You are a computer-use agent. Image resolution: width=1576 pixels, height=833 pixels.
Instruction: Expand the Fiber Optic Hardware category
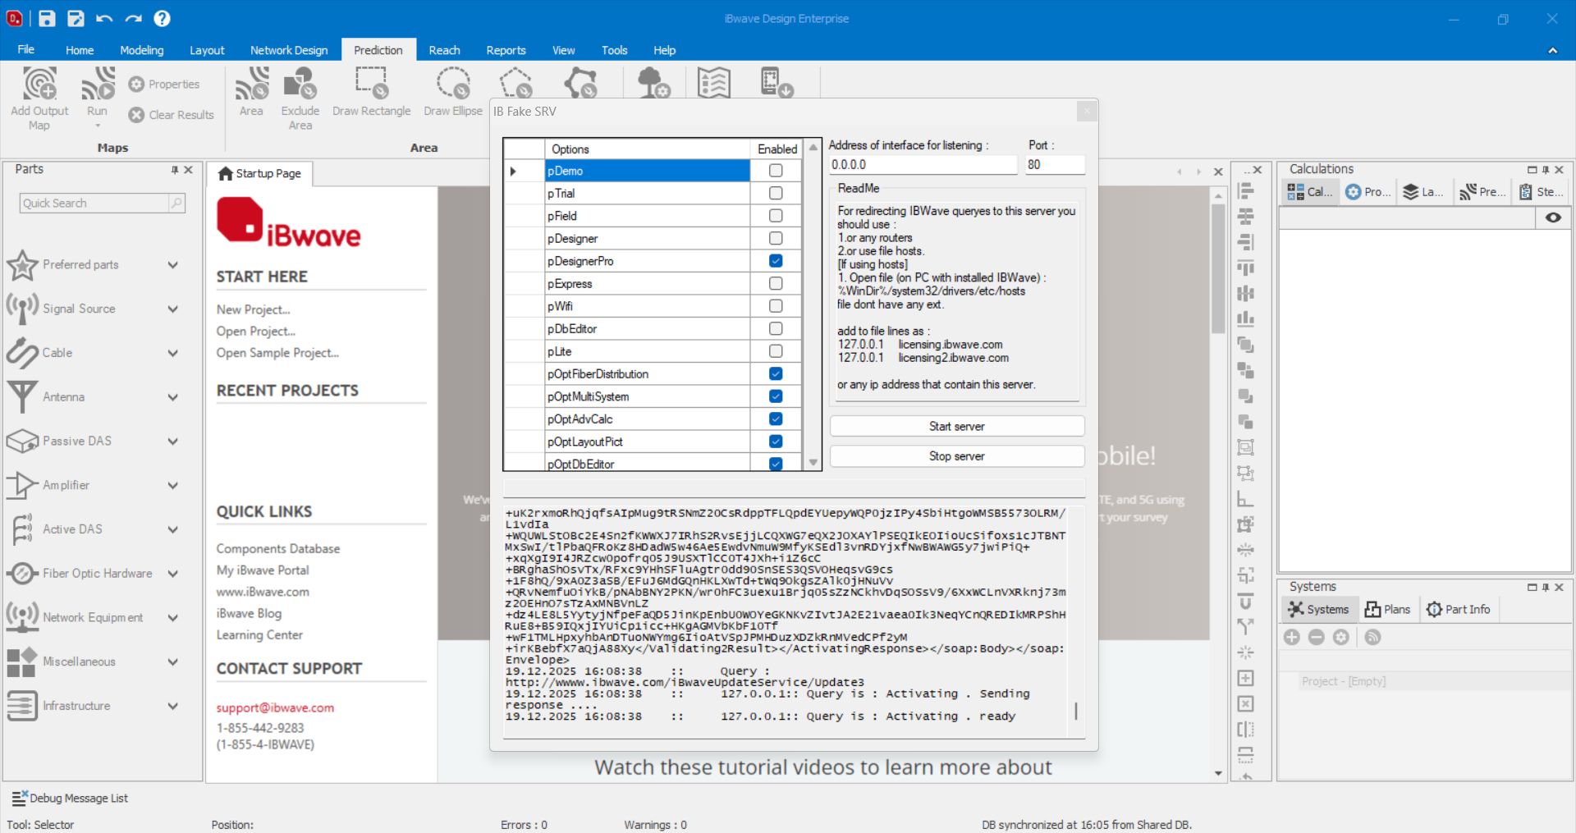173,574
